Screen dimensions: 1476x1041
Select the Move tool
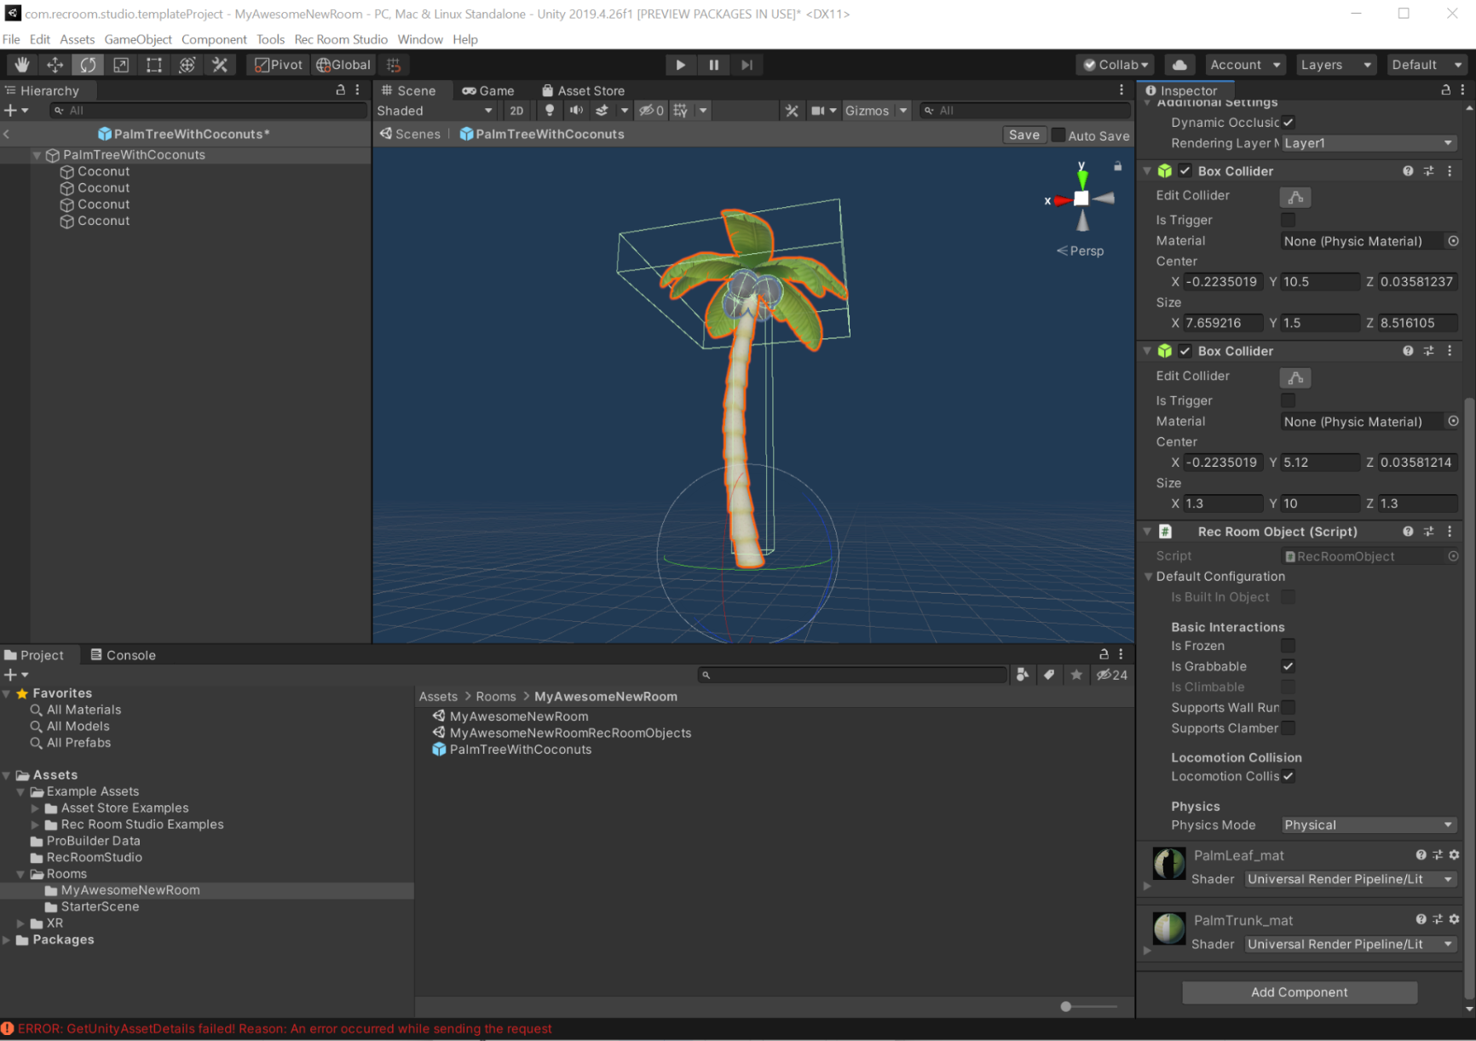tap(55, 65)
